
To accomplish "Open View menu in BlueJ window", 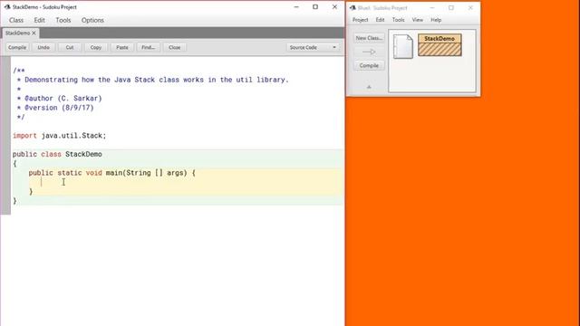I will tap(417, 20).
